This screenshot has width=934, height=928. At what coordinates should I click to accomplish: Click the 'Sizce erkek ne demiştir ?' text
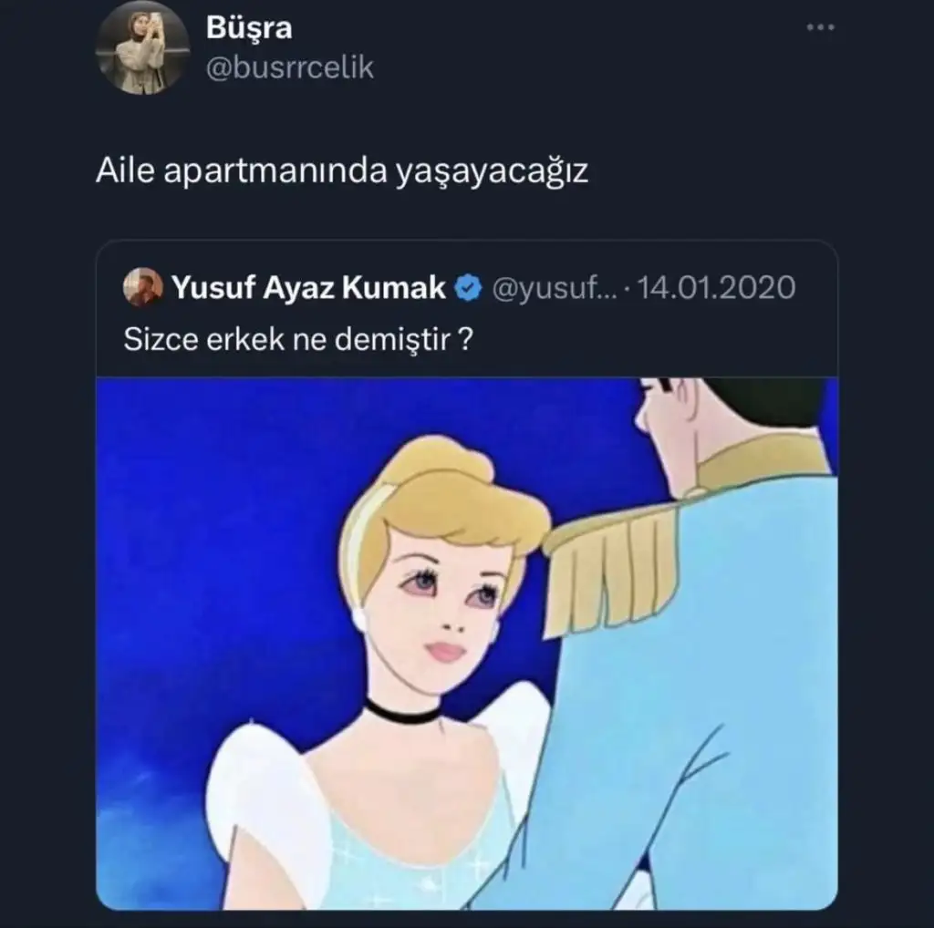[298, 340]
